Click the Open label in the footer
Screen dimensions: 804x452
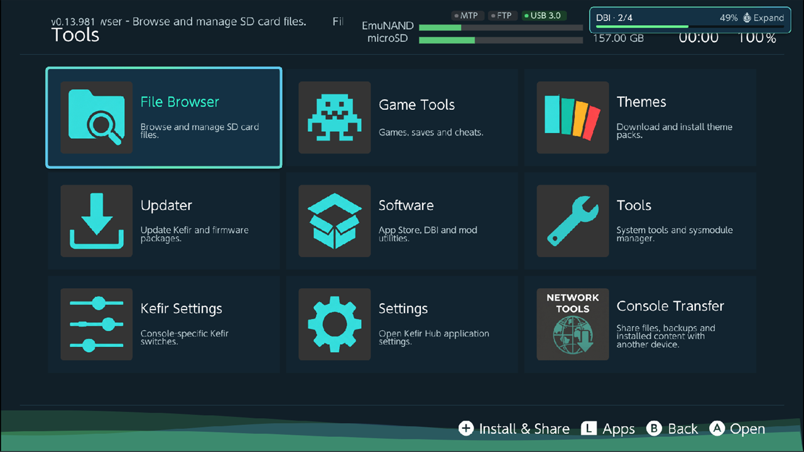[747, 429]
